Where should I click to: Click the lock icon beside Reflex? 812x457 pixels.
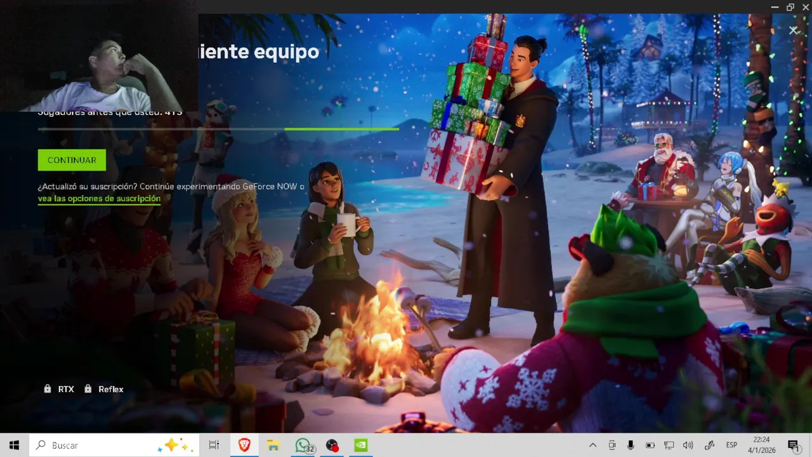click(x=88, y=389)
